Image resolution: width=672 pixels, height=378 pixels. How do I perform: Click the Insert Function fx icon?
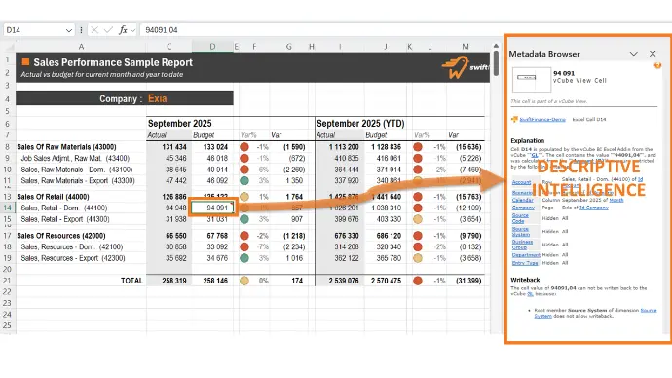(x=123, y=30)
